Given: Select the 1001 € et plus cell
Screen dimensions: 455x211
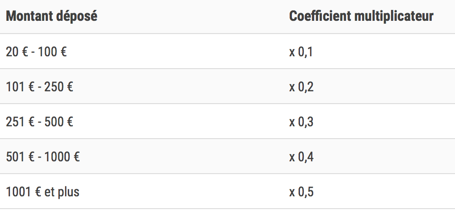Looking at the screenshot, I should click(43, 192).
